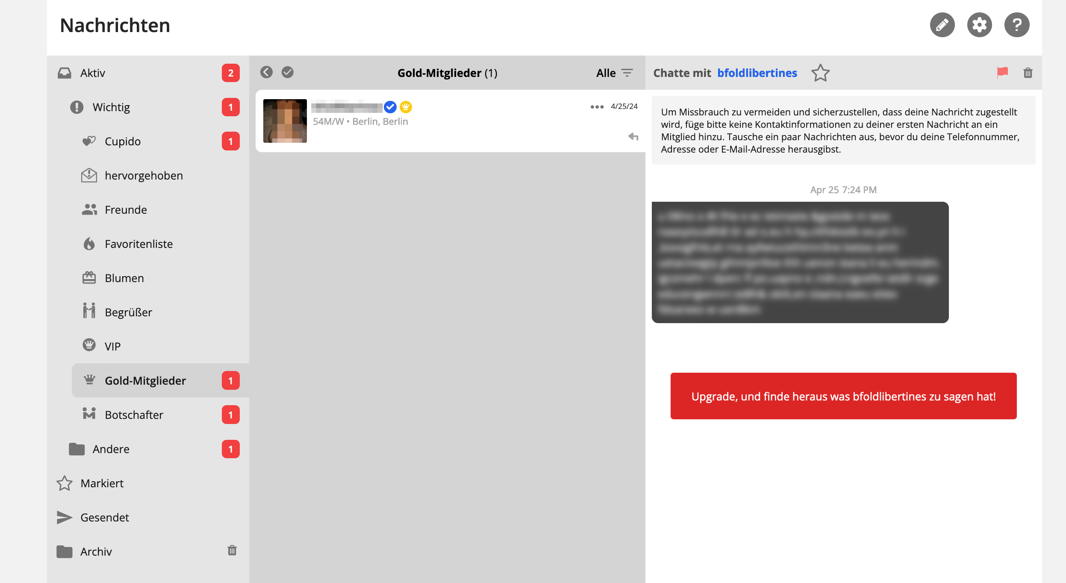Open the Botschafter folder
Viewport: 1066px width, 583px height.
click(134, 415)
